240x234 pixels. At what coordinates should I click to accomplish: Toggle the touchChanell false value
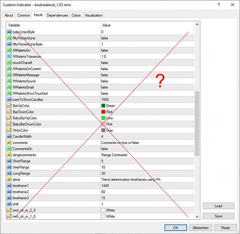coord(147,63)
